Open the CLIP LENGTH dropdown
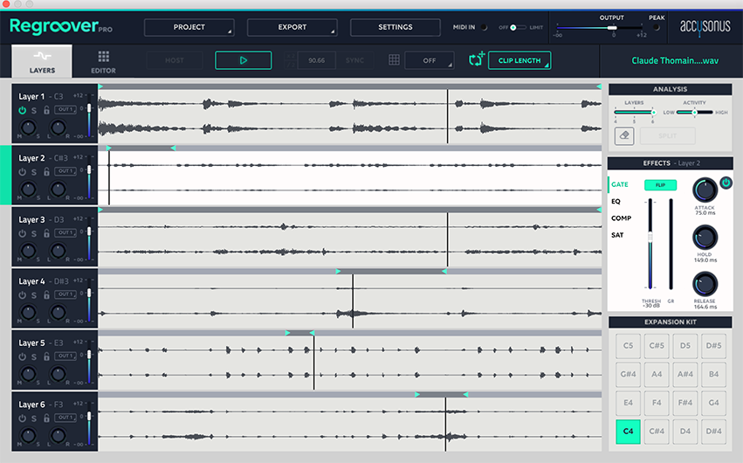The width and height of the screenshot is (743, 463). (x=519, y=60)
